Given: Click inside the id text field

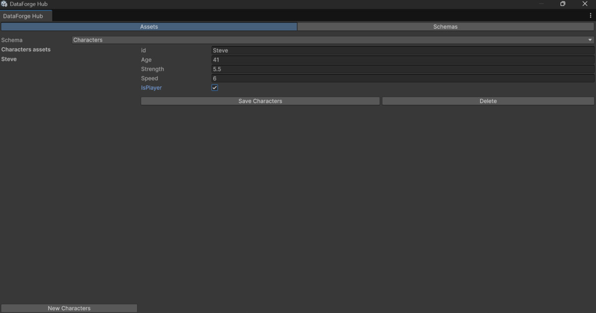Looking at the screenshot, I should 348,50.
